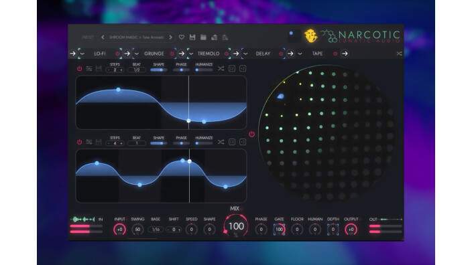
Task: Select the TAPE effect tab
Action: tap(317, 54)
